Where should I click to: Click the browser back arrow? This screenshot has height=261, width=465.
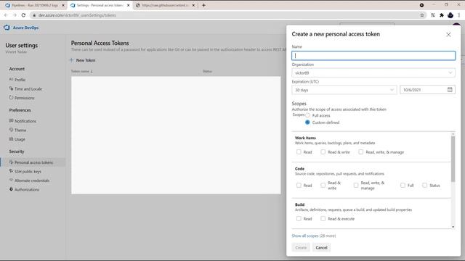coord(6,15)
